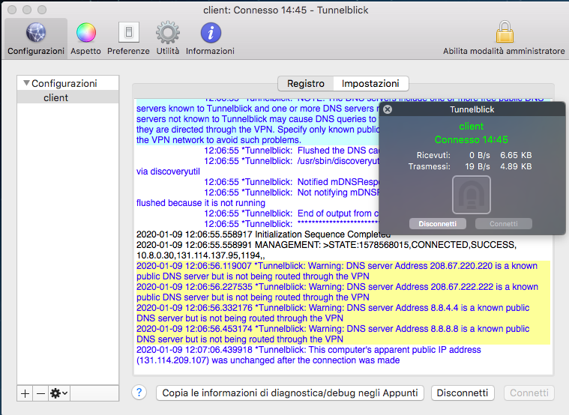Click Copia le informazioni di diagnostica button
Screen dimensions: 569x415
coord(290,393)
